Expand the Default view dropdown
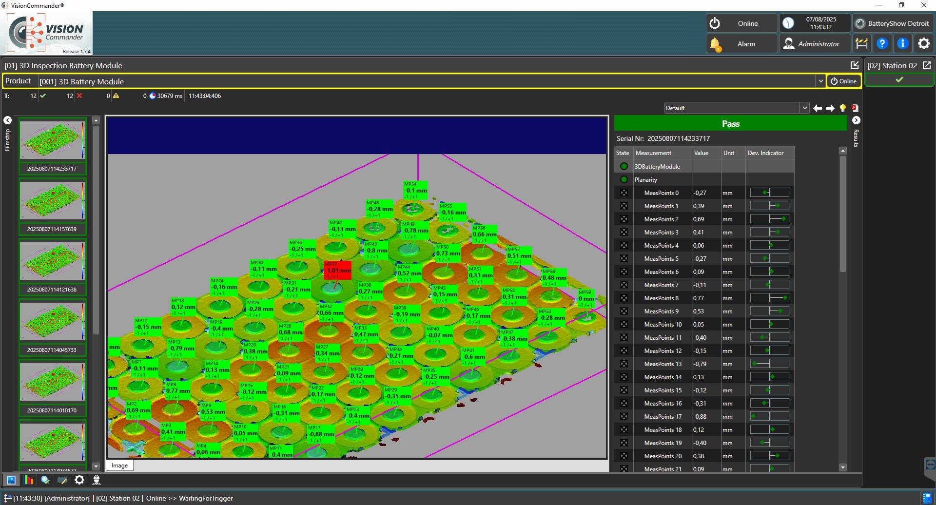Viewport: 936px width, 505px height. 804,108
